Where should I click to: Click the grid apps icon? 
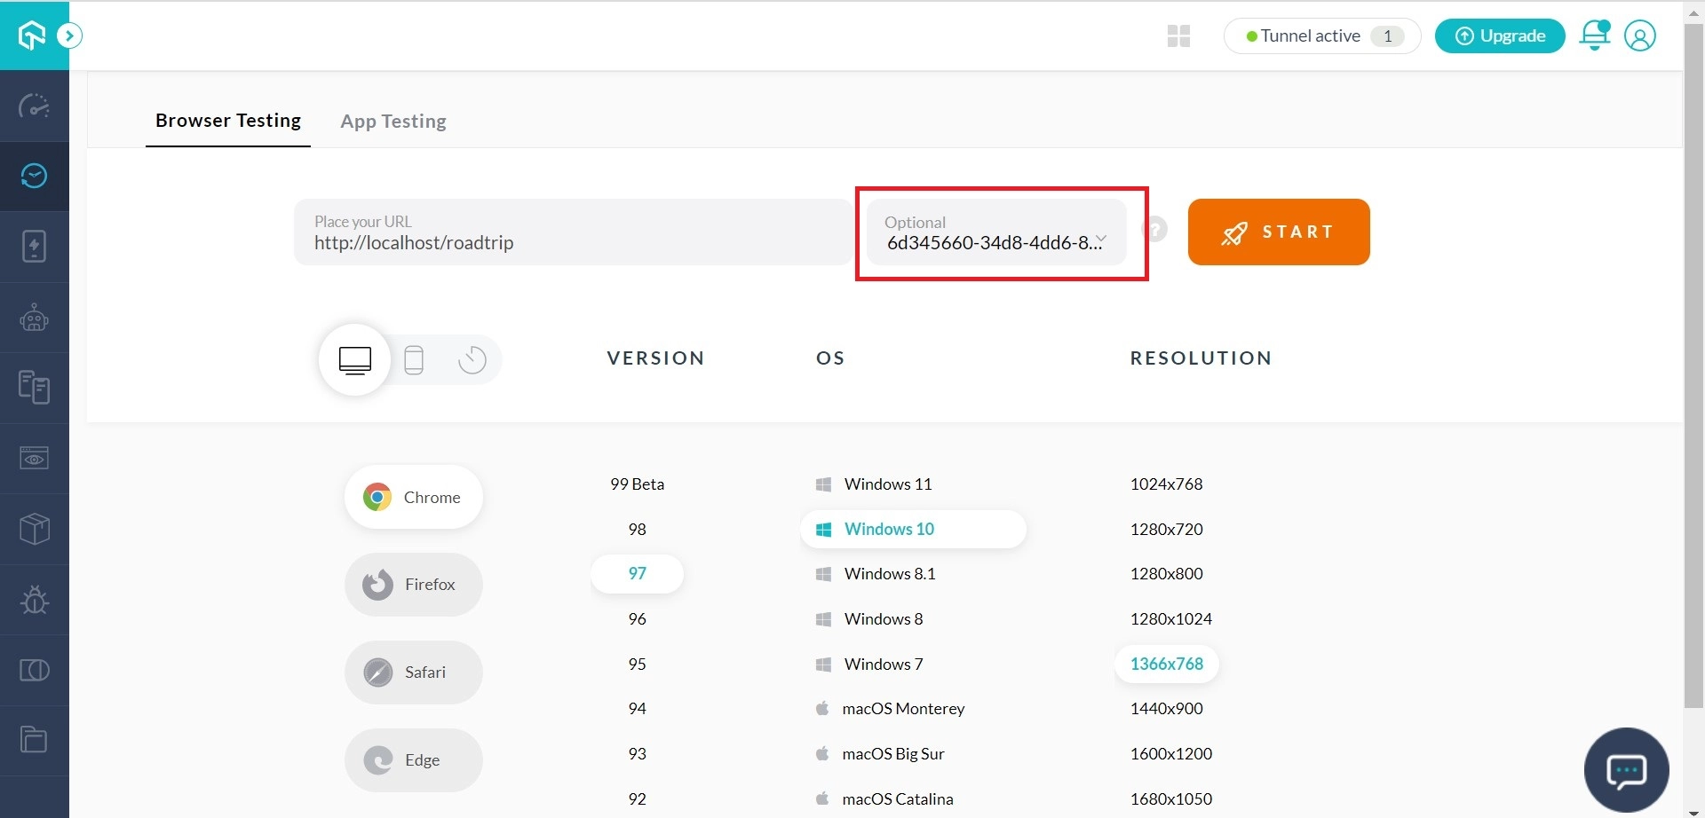[x=1178, y=36]
